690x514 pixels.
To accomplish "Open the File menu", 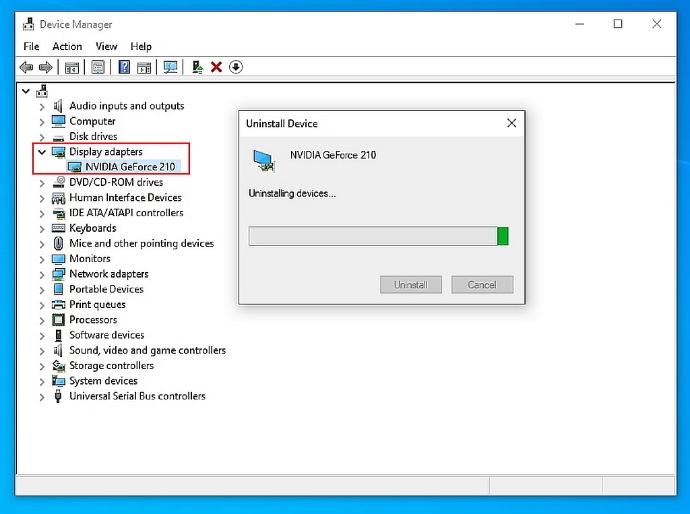I will (x=31, y=46).
